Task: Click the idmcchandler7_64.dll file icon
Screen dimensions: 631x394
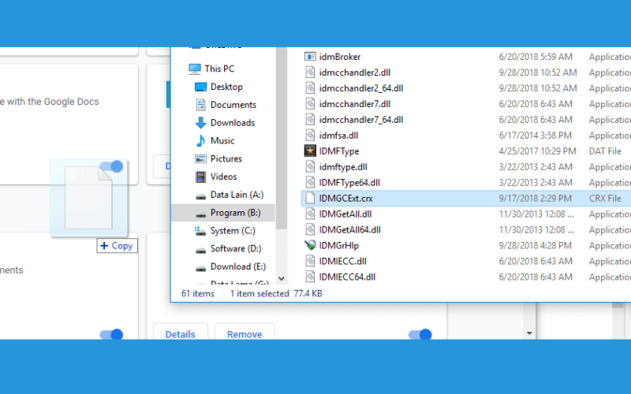Action: (310, 120)
